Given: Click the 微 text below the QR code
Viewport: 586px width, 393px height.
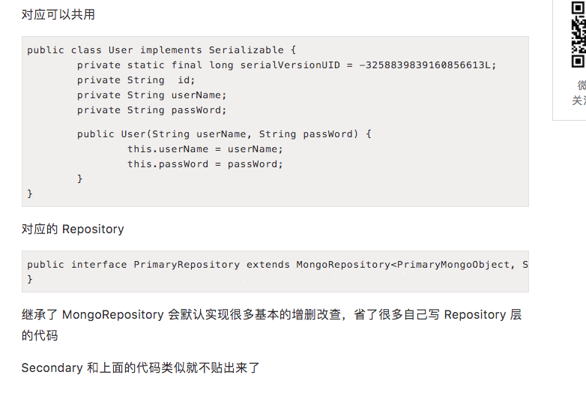Looking at the screenshot, I should (581, 85).
